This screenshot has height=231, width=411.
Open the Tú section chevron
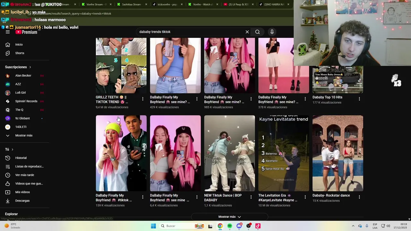[13, 150]
